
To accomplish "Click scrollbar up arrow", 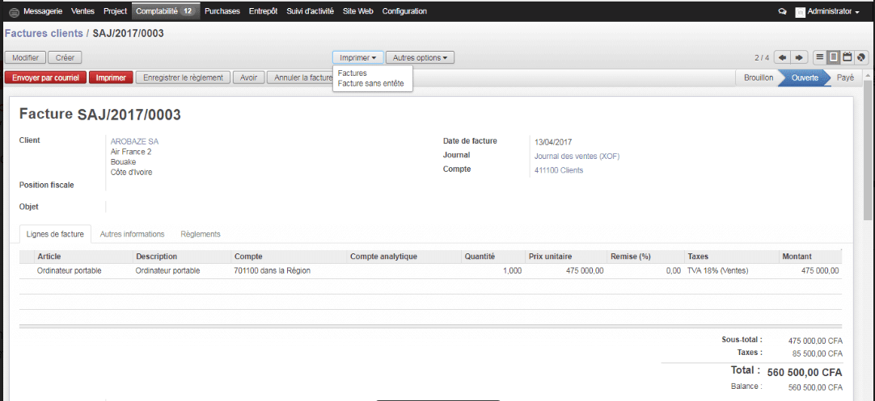I will (x=868, y=75).
